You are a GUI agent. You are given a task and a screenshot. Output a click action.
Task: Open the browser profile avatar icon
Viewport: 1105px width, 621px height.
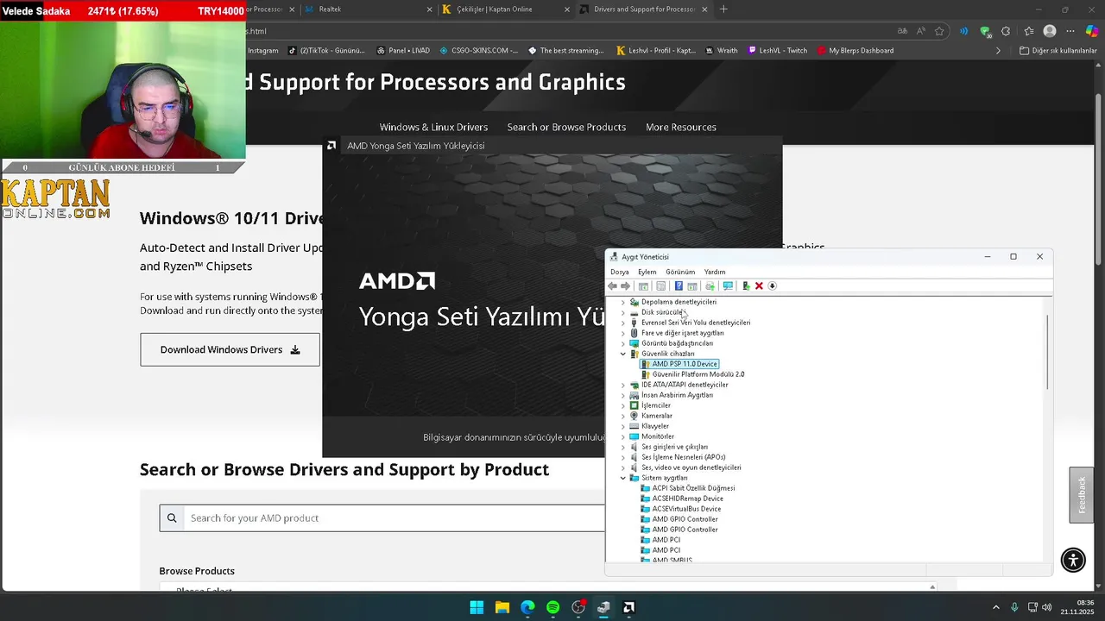pos(1050,31)
